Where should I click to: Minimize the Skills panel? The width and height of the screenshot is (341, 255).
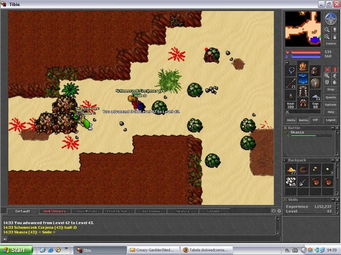point(333,200)
